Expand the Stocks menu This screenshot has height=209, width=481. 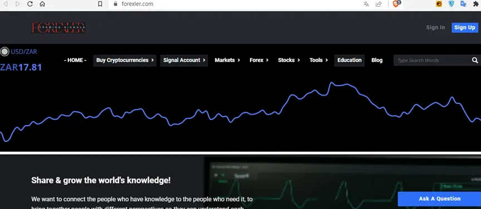pos(289,61)
